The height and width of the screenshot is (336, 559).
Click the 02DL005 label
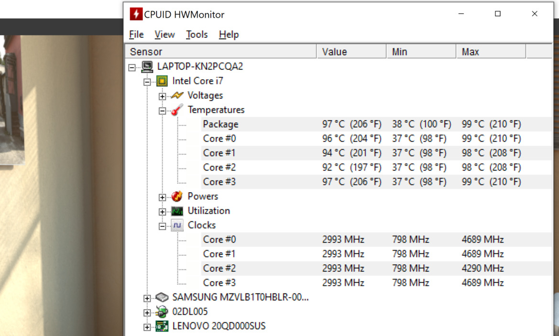pos(190,312)
